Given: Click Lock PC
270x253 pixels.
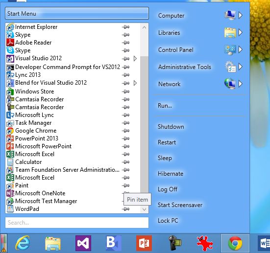Looking at the screenshot, I should pos(168,221).
